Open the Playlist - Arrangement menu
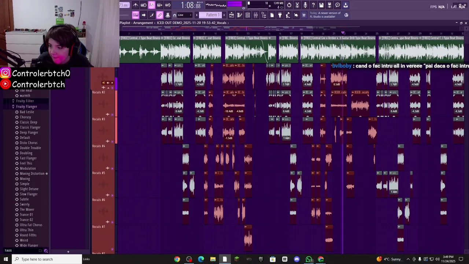The image size is (469, 264). tap(136, 23)
